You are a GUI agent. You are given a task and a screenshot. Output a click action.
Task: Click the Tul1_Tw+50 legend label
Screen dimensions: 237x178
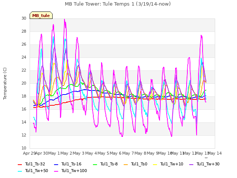(x=37, y=171)
